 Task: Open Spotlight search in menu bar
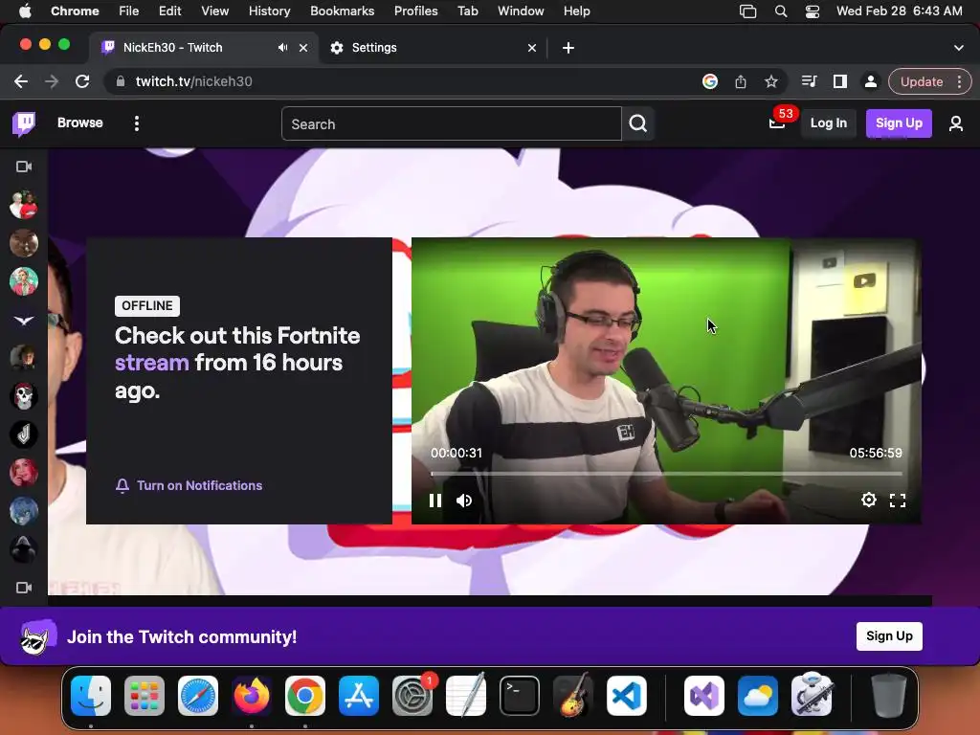781,11
